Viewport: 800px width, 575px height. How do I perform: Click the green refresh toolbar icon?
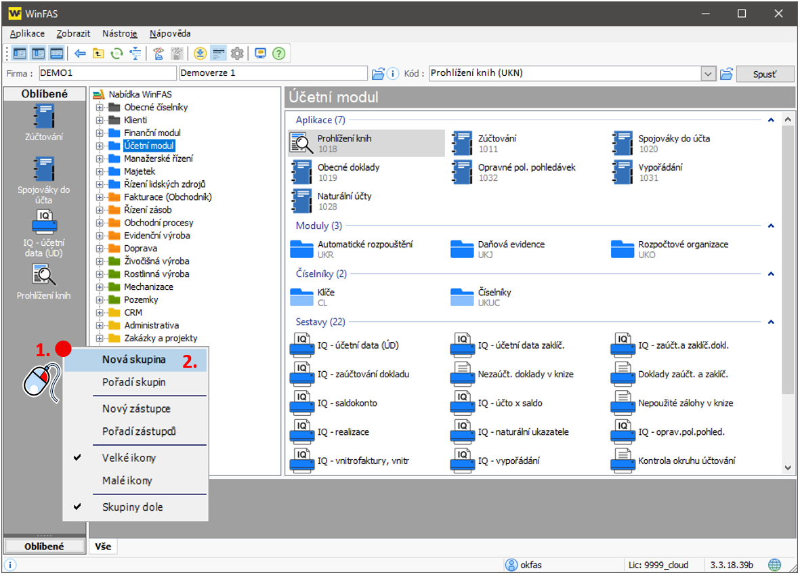(x=117, y=54)
